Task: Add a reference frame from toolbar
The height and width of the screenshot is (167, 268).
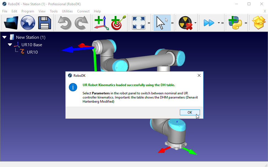Action: (x=101, y=23)
